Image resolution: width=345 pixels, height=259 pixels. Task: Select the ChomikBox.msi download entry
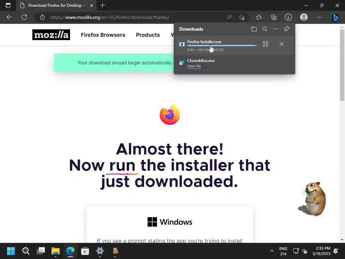[234, 63]
